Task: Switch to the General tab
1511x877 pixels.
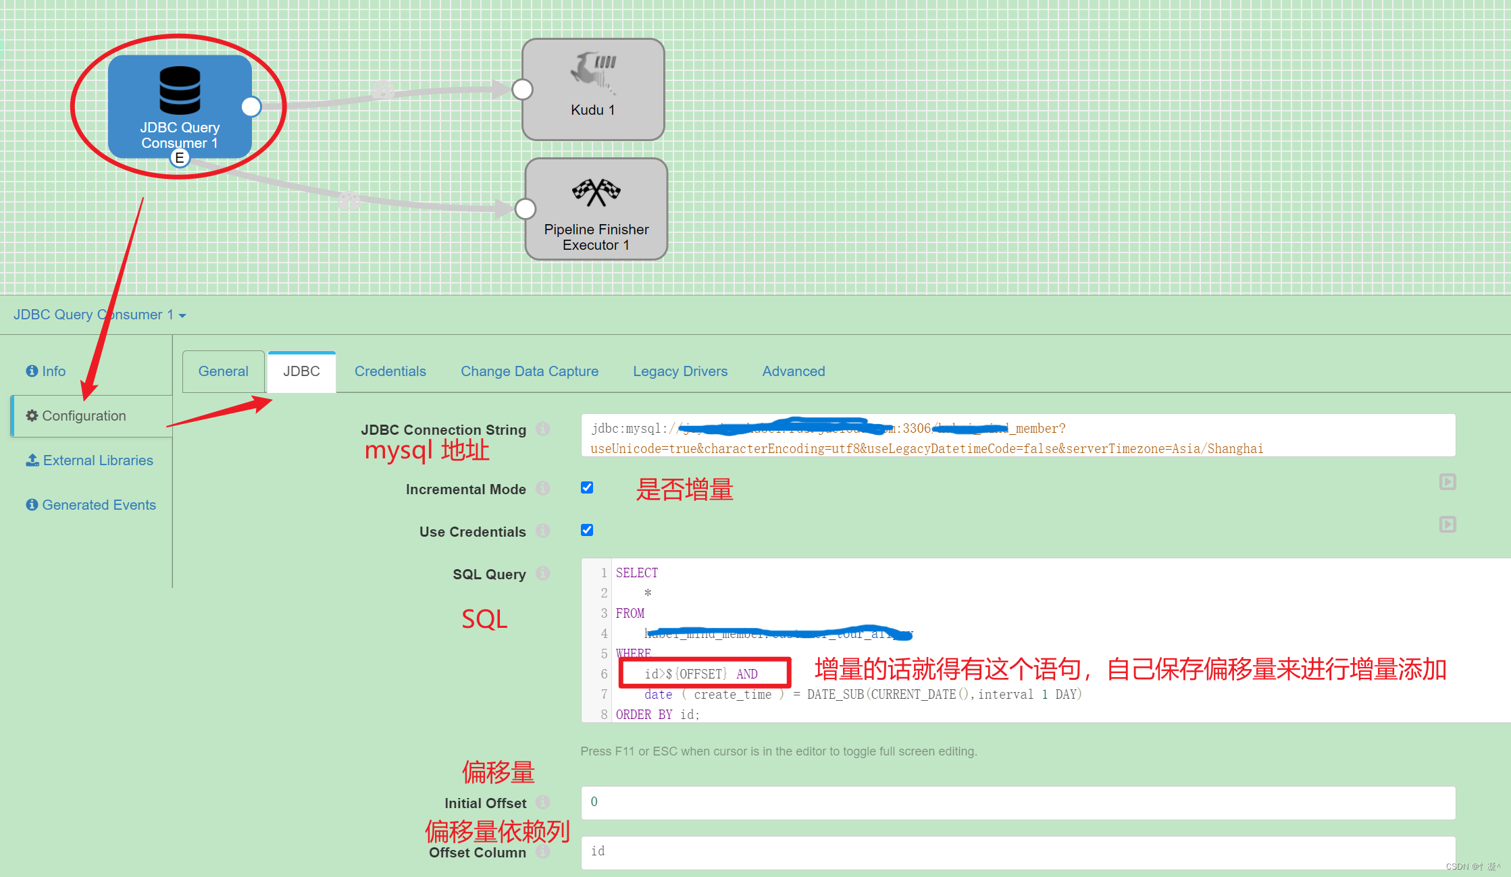Action: click(x=224, y=371)
